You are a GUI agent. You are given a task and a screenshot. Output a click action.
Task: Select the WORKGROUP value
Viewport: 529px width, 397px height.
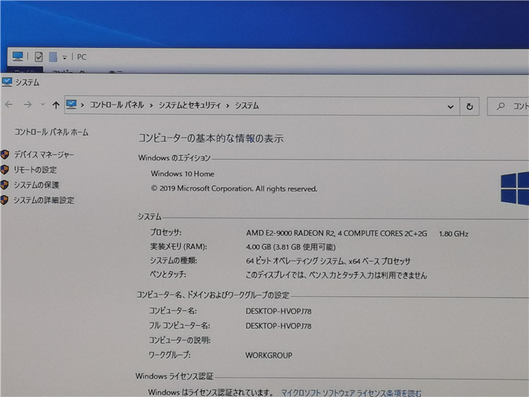coord(269,356)
